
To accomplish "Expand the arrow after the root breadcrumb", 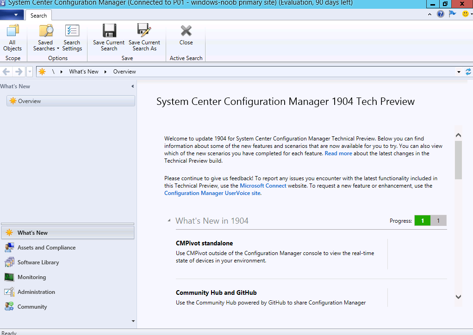I will point(62,72).
